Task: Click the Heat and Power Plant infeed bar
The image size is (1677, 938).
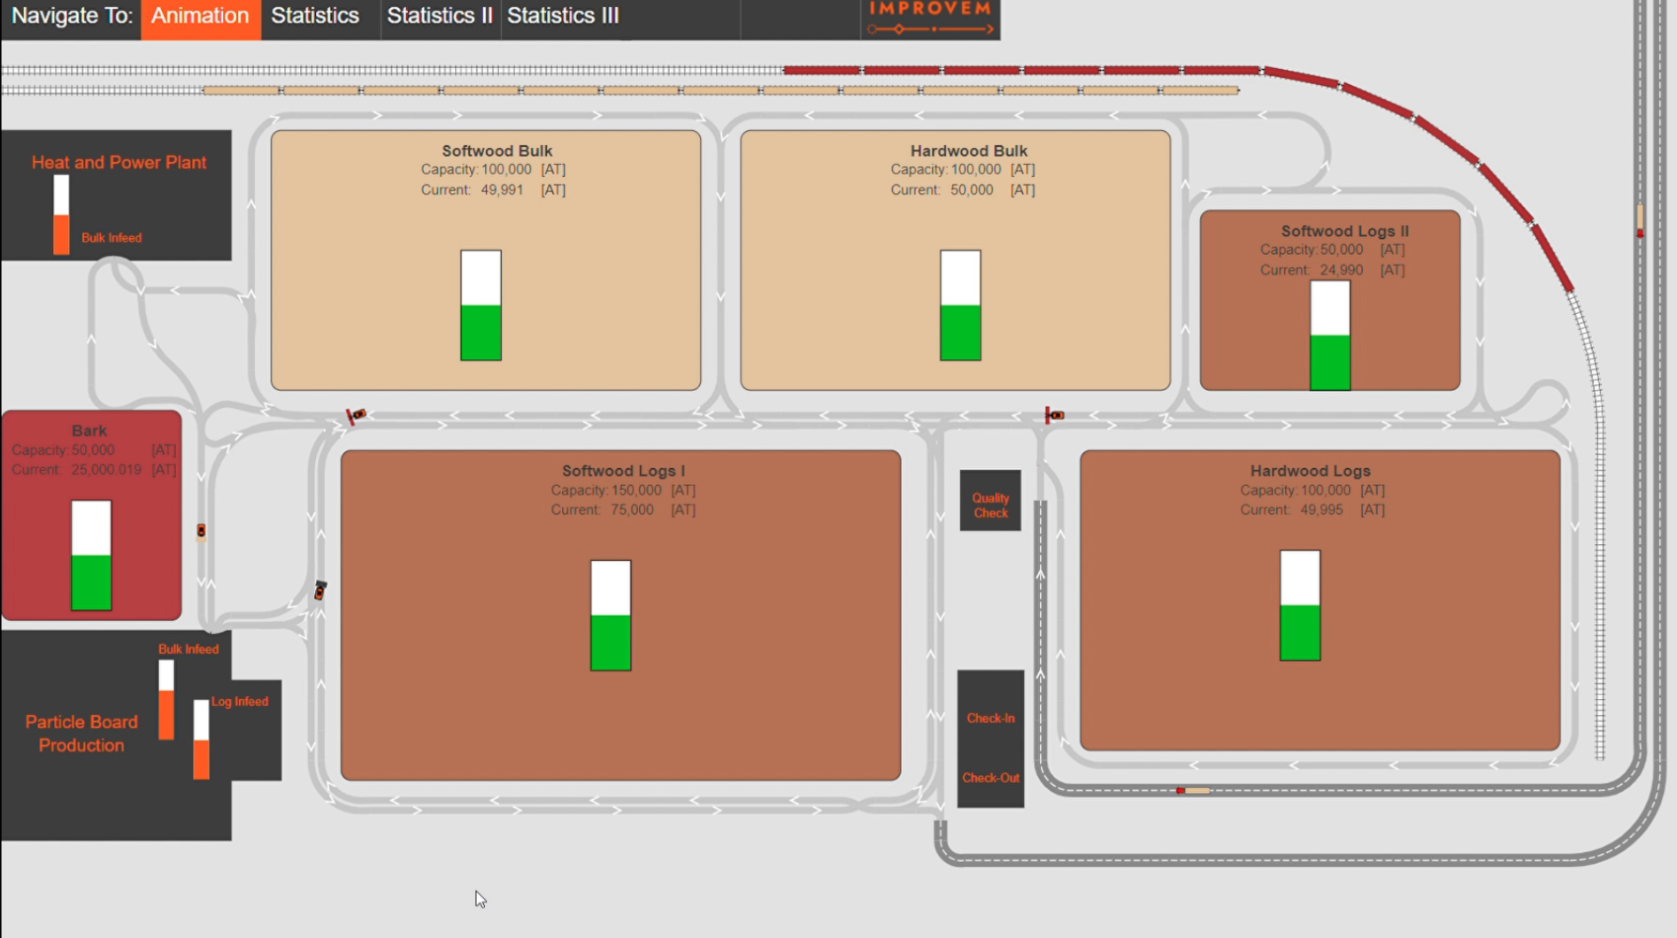Action: pyautogui.click(x=61, y=215)
